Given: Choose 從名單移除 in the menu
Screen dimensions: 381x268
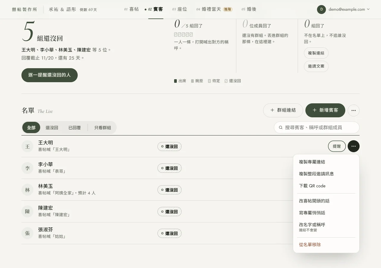Looking at the screenshot, I should 326,245.
